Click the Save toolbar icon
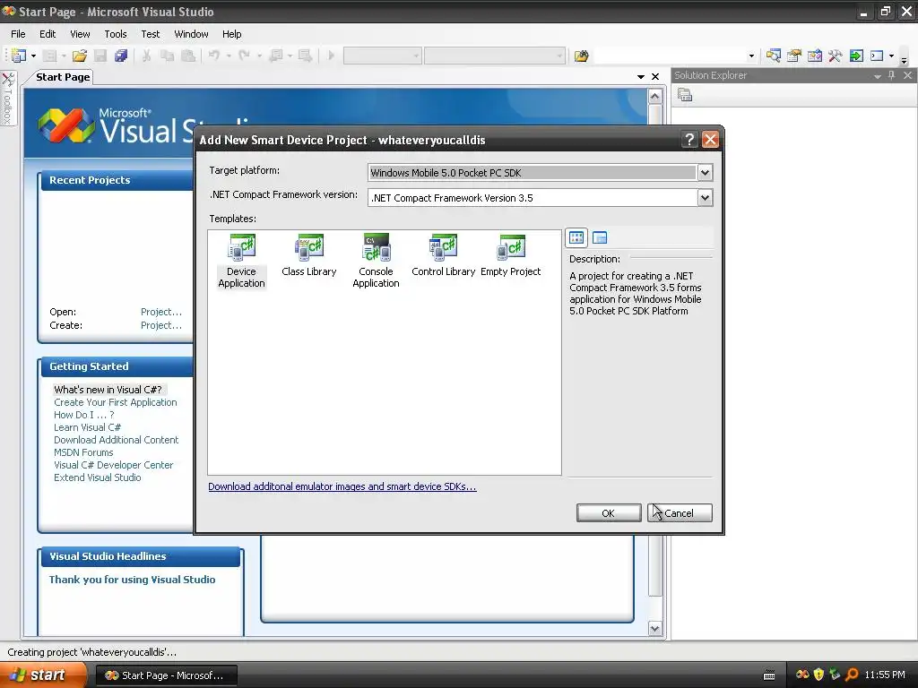This screenshot has width=918, height=688. pos(100,56)
